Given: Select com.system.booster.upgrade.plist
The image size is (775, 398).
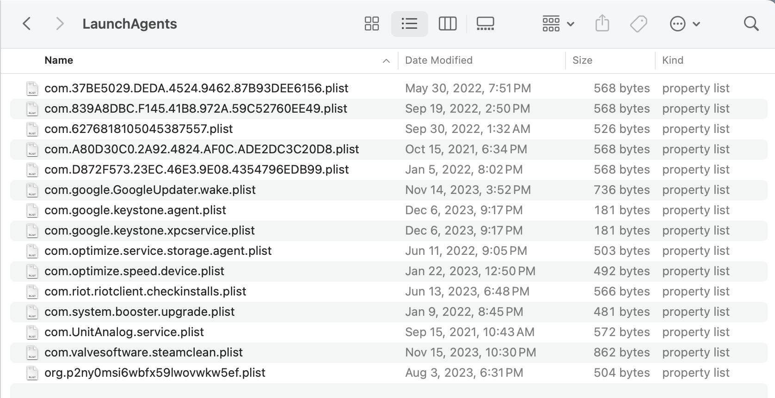Looking at the screenshot, I should pyautogui.click(x=139, y=312).
